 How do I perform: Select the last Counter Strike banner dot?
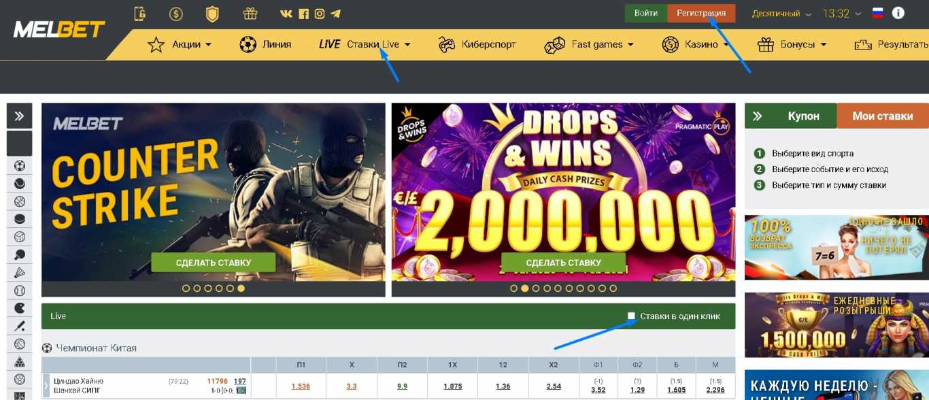click(x=241, y=288)
